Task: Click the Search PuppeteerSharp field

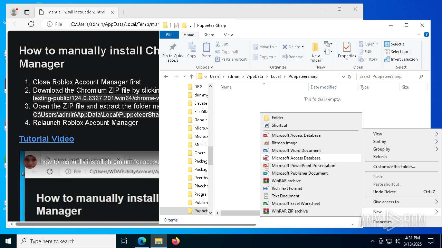Action: [x=391, y=76]
